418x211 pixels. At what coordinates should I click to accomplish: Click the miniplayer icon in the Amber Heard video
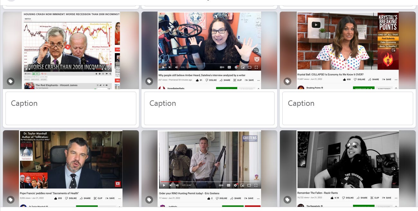242,67
